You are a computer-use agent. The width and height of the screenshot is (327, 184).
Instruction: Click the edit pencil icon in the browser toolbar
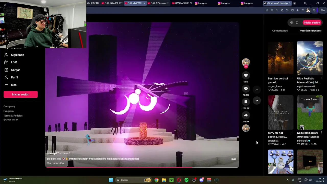pos(267,10)
